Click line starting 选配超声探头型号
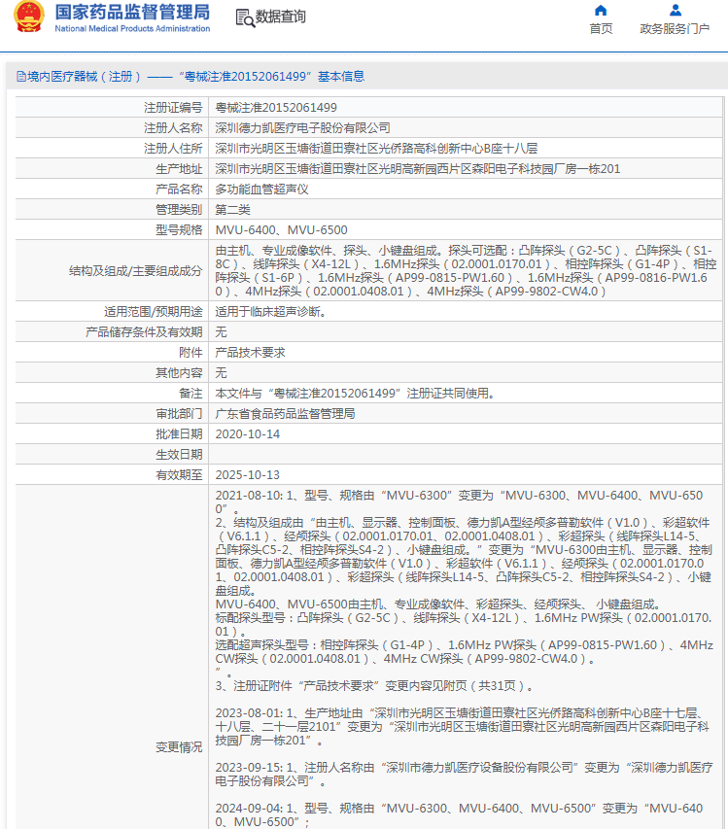This screenshot has height=829, width=728. [x=465, y=652]
